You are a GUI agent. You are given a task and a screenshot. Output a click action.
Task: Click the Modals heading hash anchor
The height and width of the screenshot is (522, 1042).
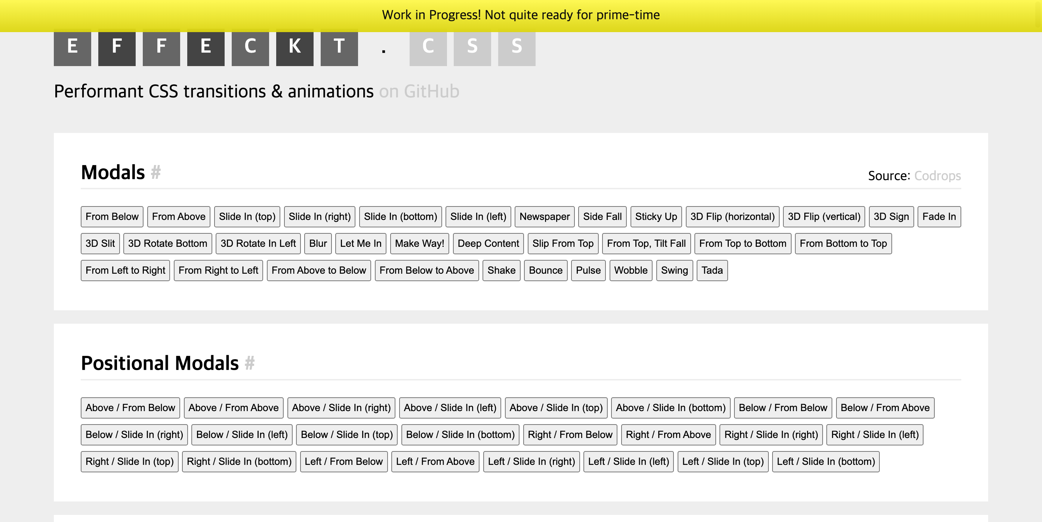point(156,173)
